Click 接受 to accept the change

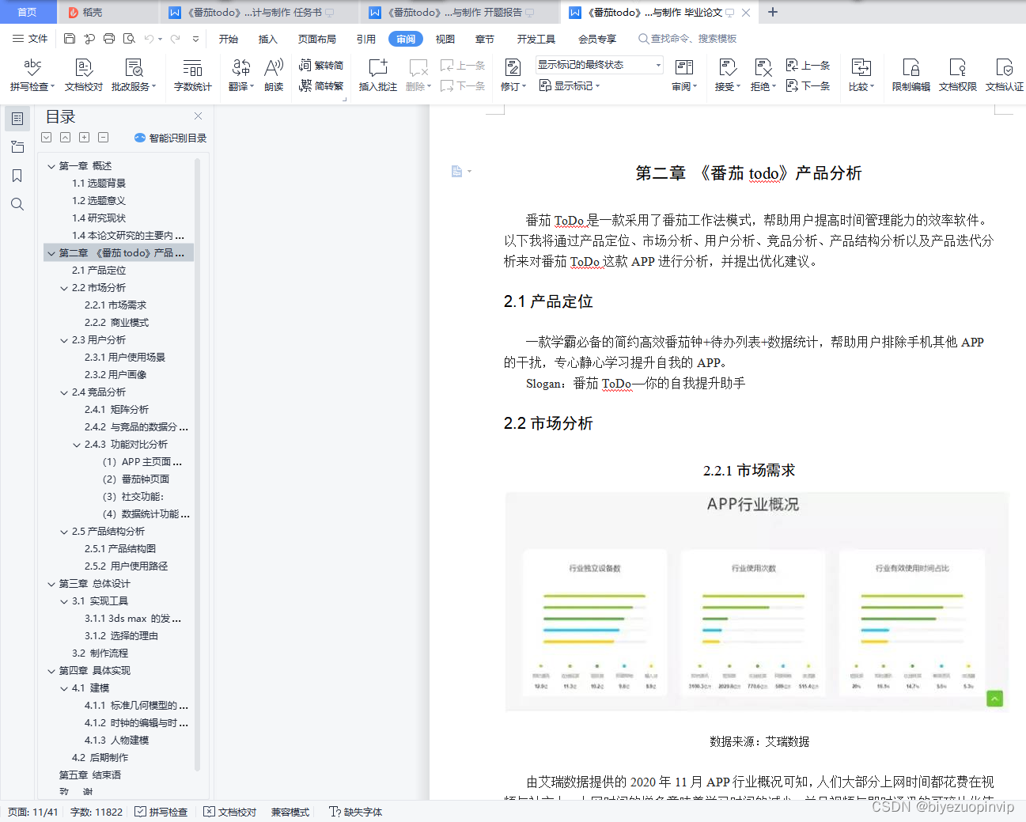pyautogui.click(x=727, y=75)
